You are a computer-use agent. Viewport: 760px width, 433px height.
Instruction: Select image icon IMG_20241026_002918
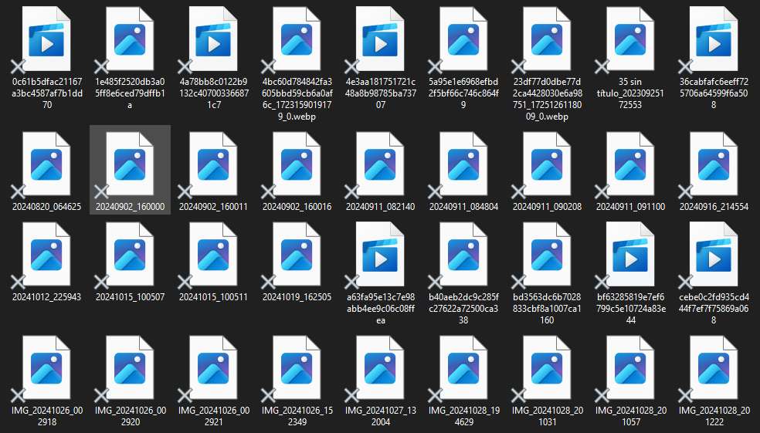46,368
